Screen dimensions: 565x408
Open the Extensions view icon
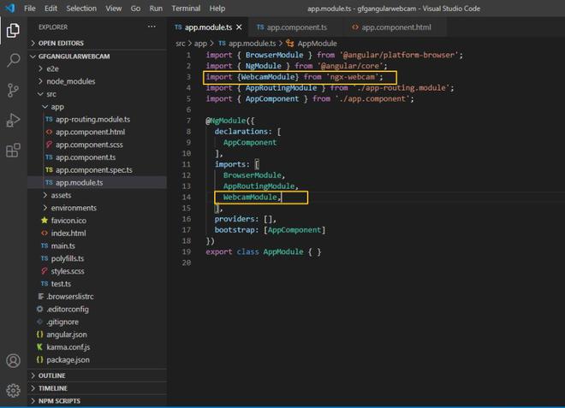pos(13,151)
